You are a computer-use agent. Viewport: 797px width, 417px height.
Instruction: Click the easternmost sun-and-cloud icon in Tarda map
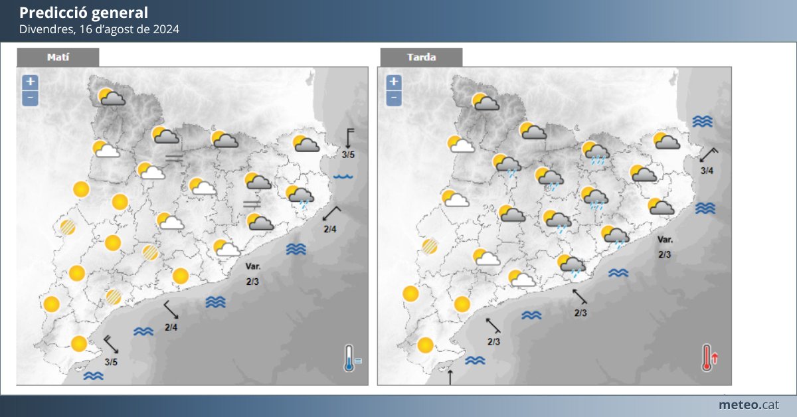pyautogui.click(x=666, y=140)
